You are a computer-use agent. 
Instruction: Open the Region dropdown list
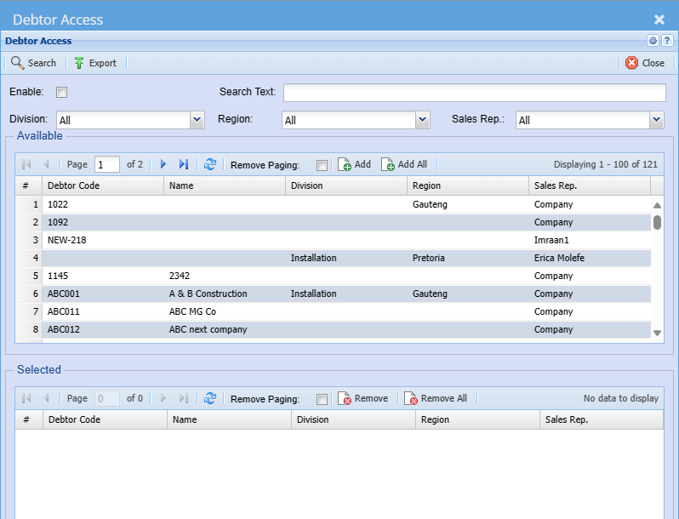point(423,120)
